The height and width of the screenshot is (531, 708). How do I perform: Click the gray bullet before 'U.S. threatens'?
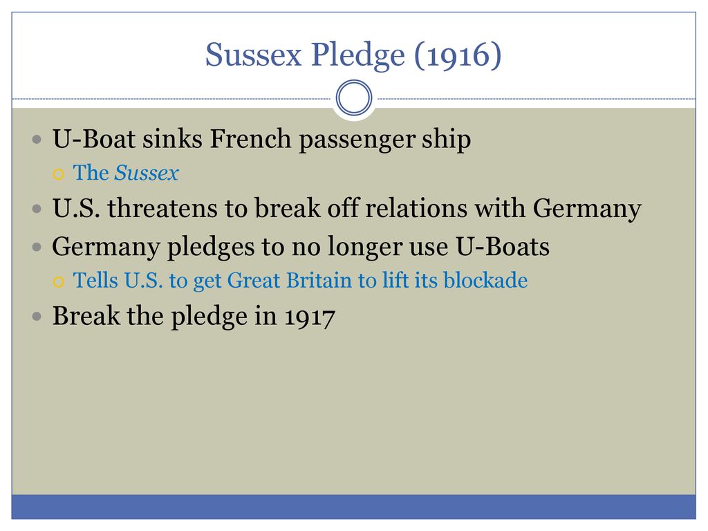37,209
